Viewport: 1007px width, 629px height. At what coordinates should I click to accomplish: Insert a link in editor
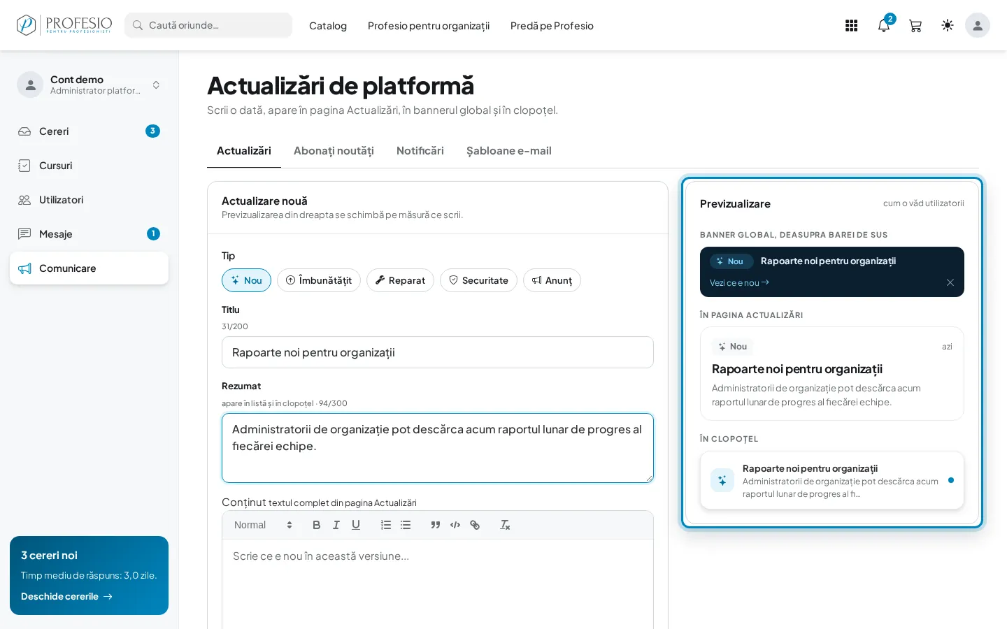point(475,525)
